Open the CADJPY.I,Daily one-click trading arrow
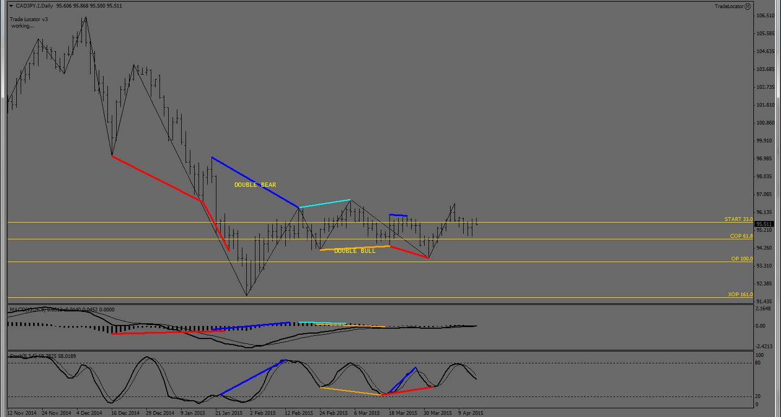This screenshot has height=417, width=781. tap(11, 6)
